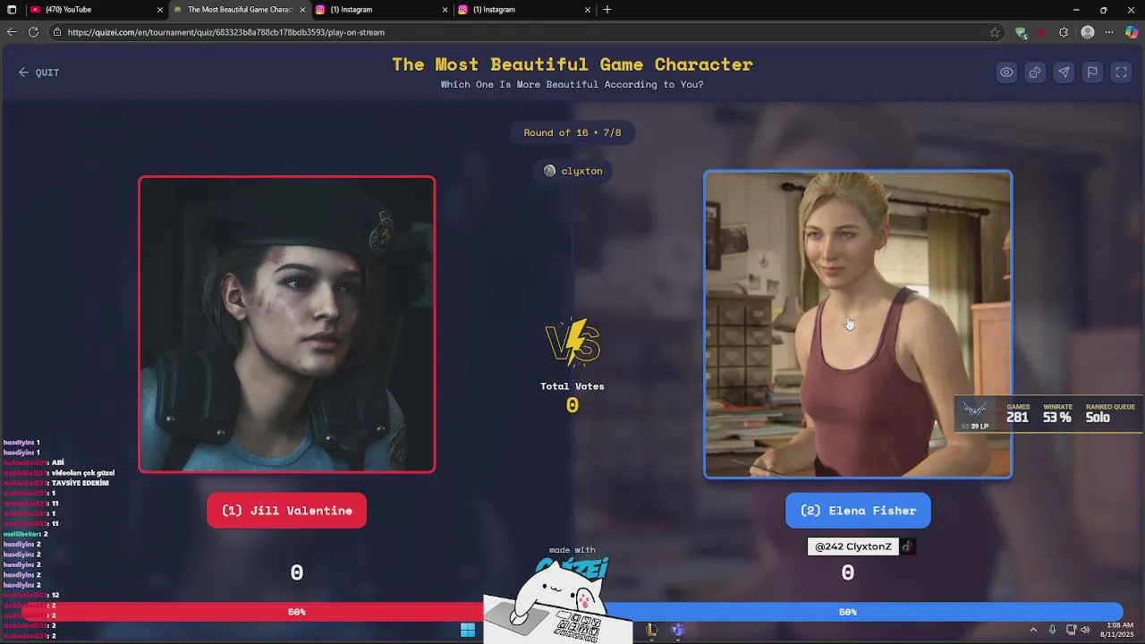Click the @242 ClyxtonZ label
The width and height of the screenshot is (1145, 644).
[852, 547]
